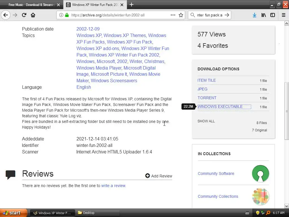Download the WINDOWS EXECUTABLE file
This screenshot has height=217, width=289.
coord(220,107)
